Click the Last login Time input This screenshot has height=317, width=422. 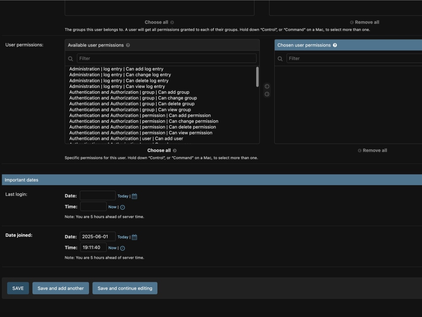click(x=93, y=207)
